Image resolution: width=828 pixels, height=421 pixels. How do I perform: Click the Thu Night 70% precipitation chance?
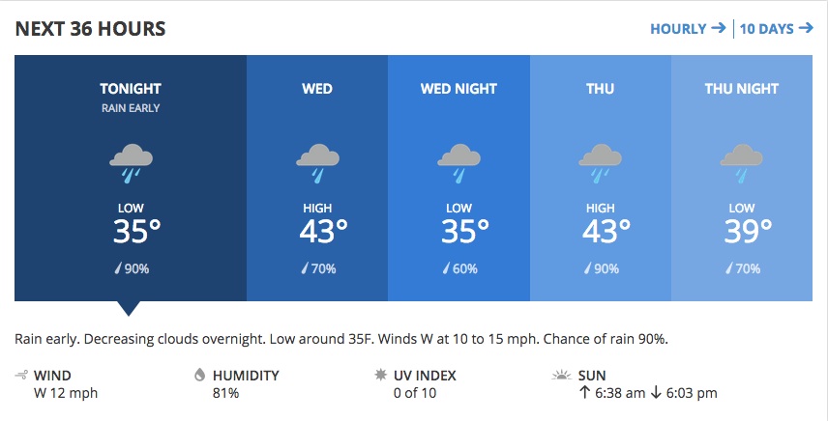click(x=743, y=268)
